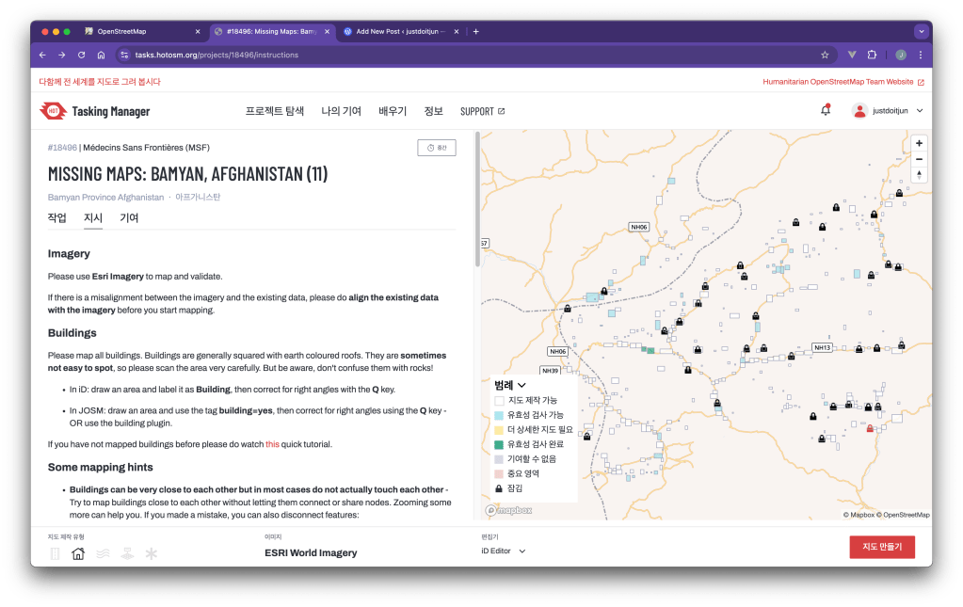Click the HOT Tasking Manager logo
Image resolution: width=963 pixels, height=607 pixels.
tap(95, 111)
